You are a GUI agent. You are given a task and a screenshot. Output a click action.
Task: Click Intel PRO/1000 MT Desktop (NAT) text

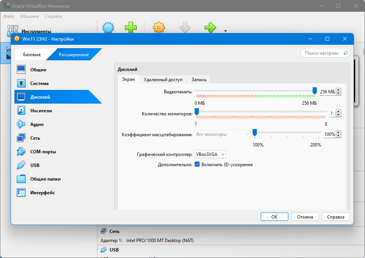pos(160,240)
